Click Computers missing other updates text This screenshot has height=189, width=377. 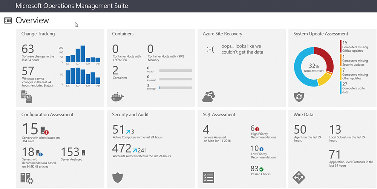click(355, 77)
